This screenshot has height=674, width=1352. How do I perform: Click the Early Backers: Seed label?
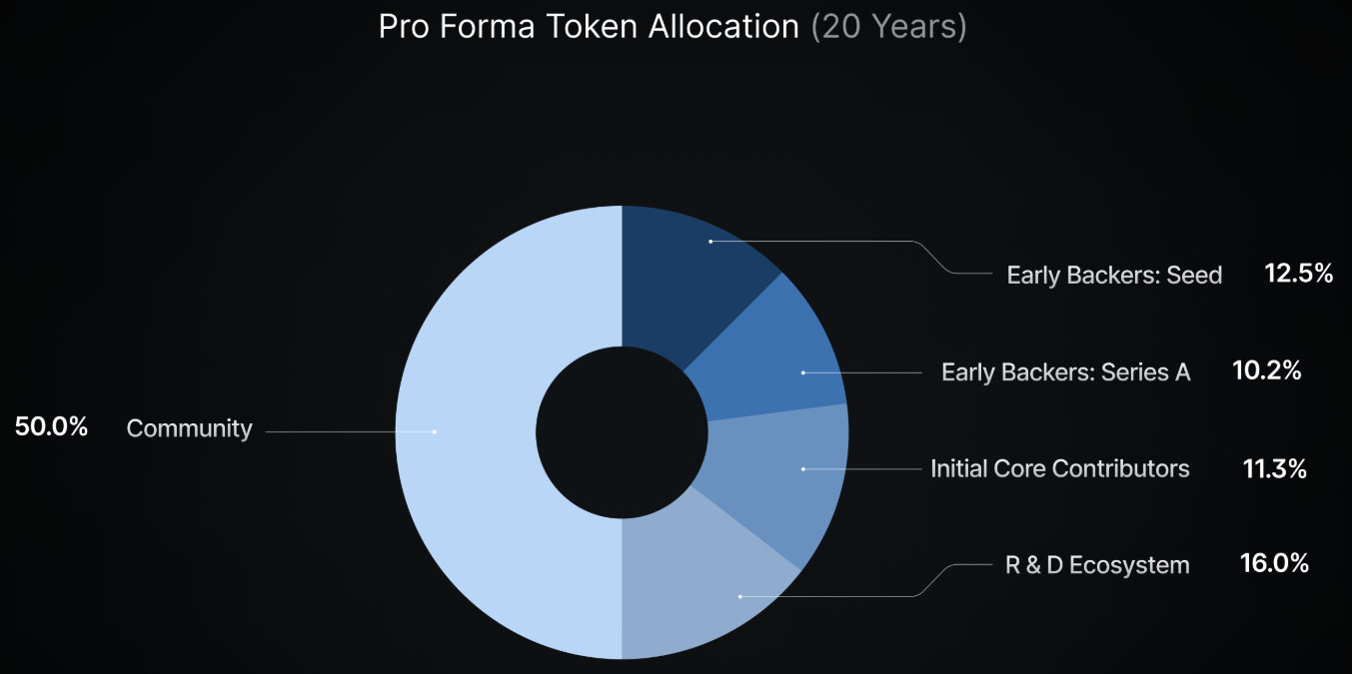point(1114,275)
